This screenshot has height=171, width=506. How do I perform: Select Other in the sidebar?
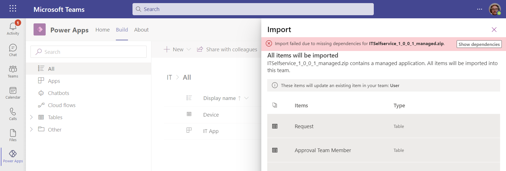89,130
